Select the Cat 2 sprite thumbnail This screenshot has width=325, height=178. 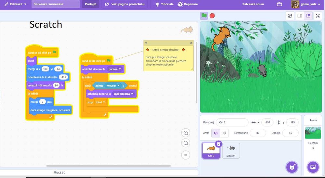(x=211, y=150)
